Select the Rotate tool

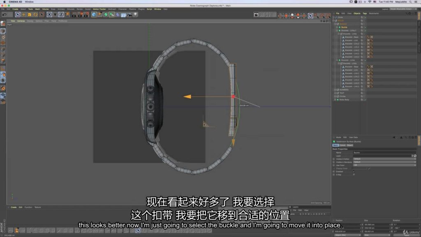35,15
